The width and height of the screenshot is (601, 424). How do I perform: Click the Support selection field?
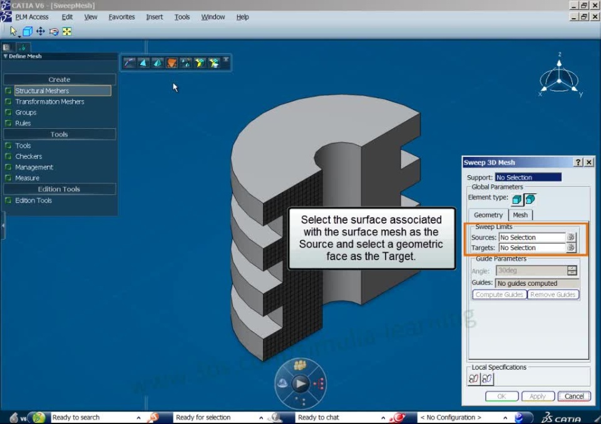(x=528, y=177)
